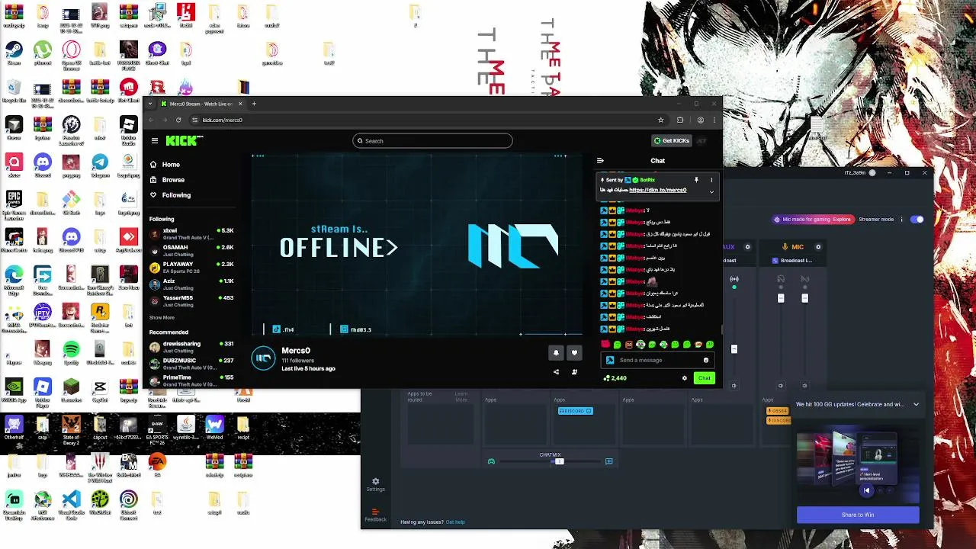Open Feedback in the Sonar window
The height and width of the screenshot is (549, 976).
point(375,515)
